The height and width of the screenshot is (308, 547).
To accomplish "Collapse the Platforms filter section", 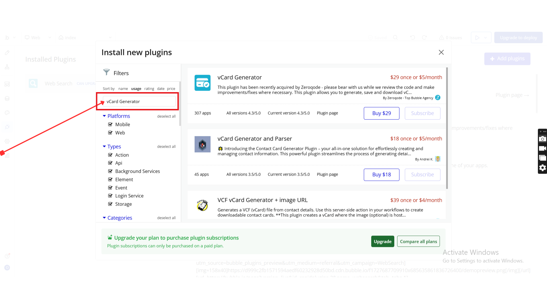I will (x=104, y=116).
